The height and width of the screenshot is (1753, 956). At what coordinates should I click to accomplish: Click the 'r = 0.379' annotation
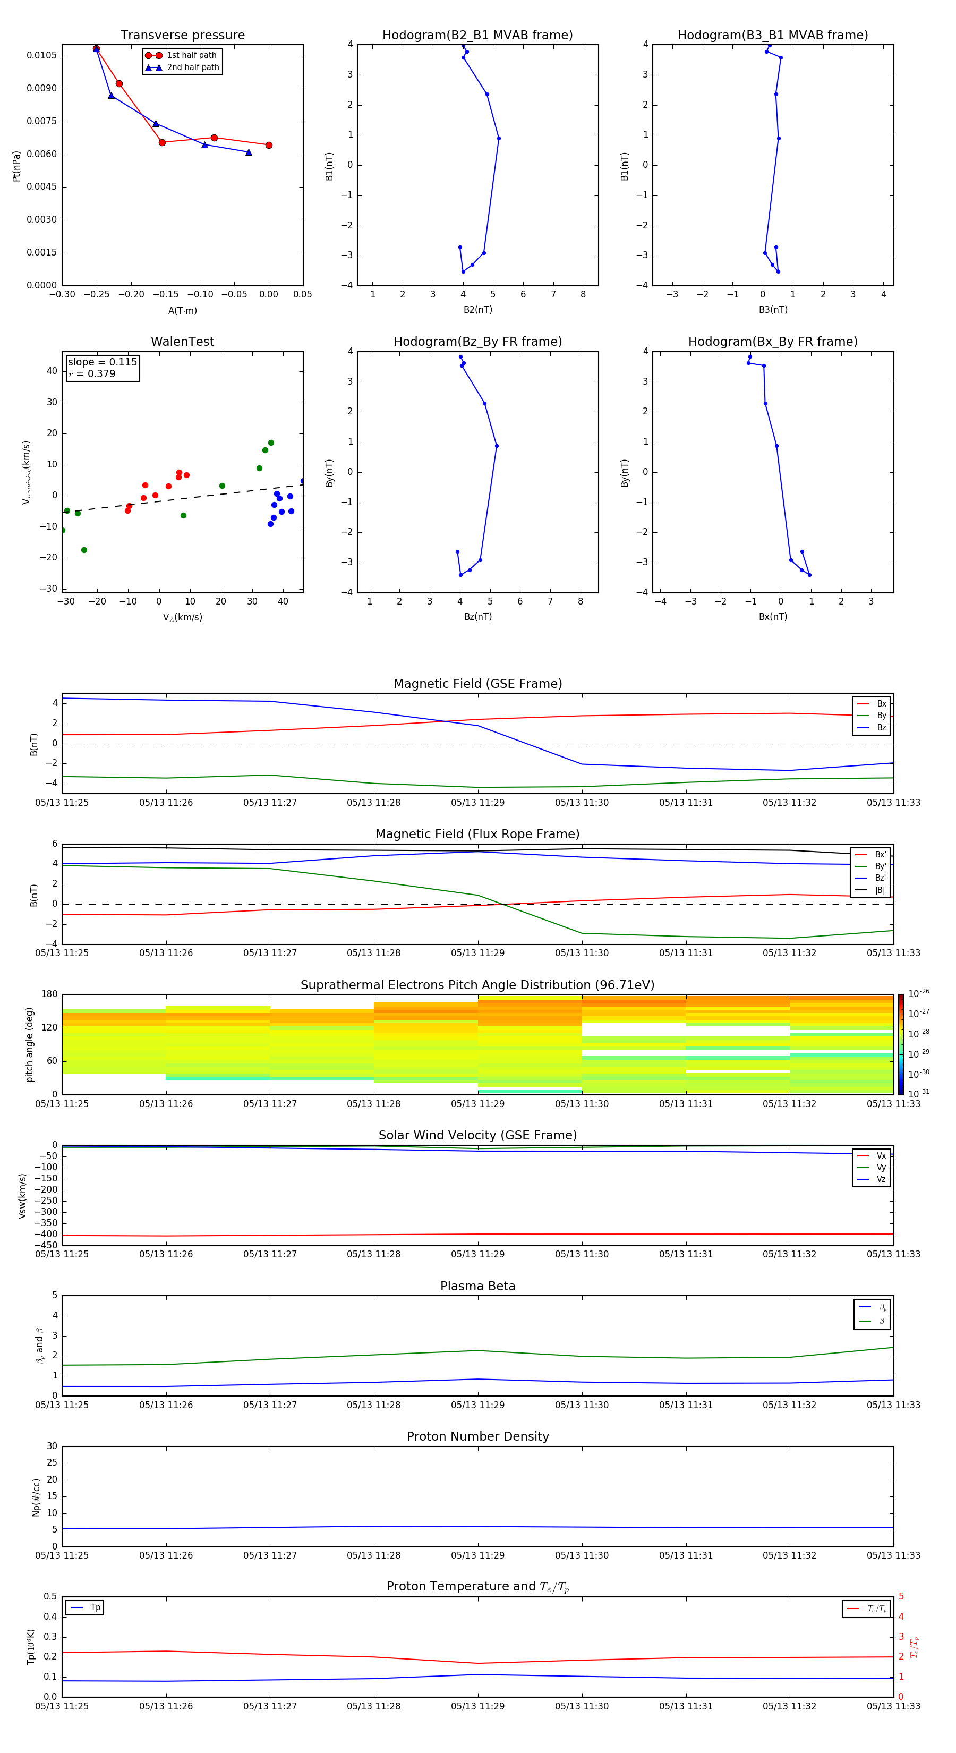92,373
